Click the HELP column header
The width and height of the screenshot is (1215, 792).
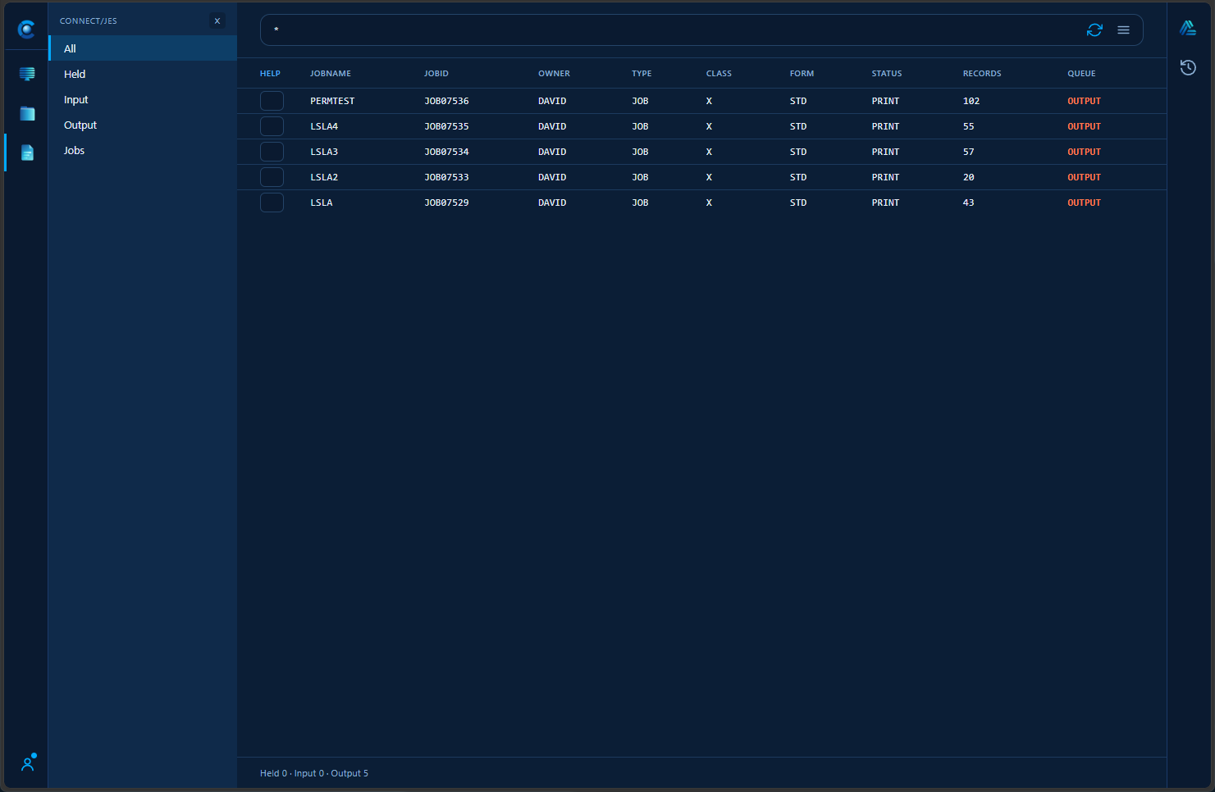(270, 74)
